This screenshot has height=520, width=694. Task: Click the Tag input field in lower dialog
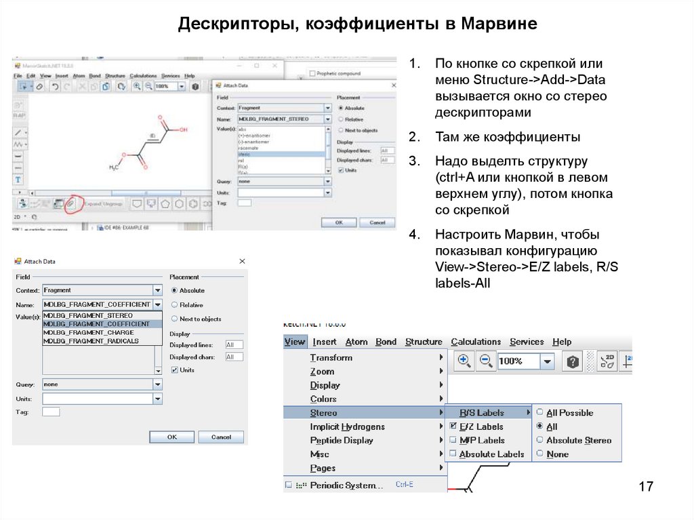(51, 412)
